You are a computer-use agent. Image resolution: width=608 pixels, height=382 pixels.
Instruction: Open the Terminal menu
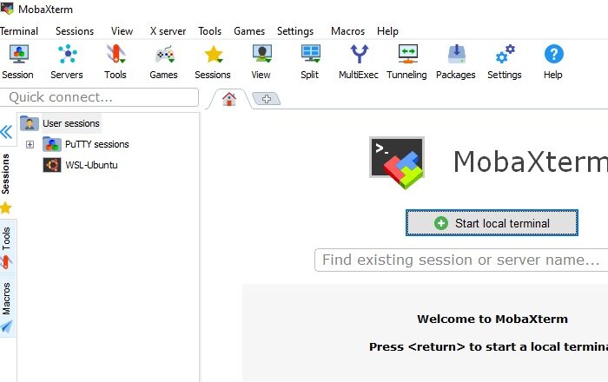[19, 31]
